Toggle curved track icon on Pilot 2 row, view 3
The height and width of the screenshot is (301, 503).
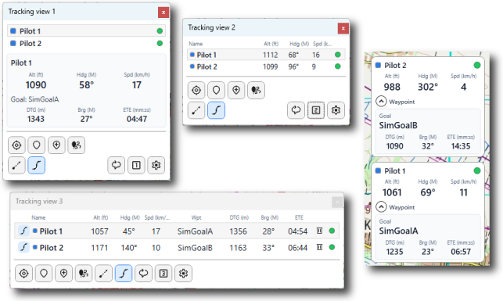[x=23, y=247]
